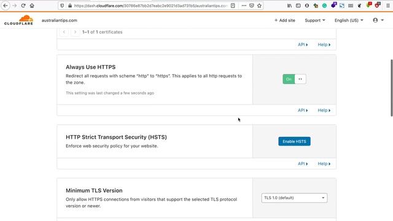Click the page vertical scrollbar
The height and width of the screenshot is (221, 393).
click(392, 88)
